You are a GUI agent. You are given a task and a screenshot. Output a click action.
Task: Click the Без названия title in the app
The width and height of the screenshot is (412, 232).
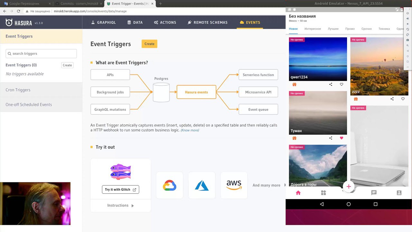[302, 16]
